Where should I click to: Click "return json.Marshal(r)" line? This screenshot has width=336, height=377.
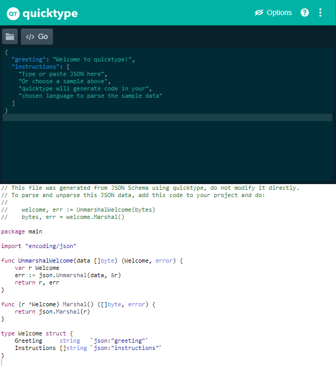tap(52, 311)
